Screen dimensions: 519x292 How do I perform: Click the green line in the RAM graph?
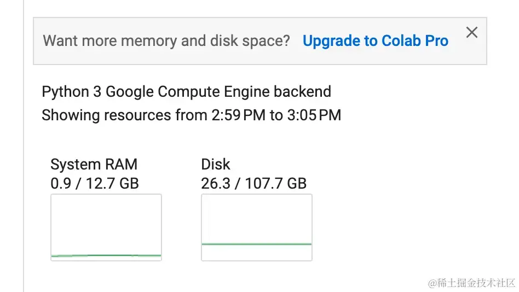[106, 255]
